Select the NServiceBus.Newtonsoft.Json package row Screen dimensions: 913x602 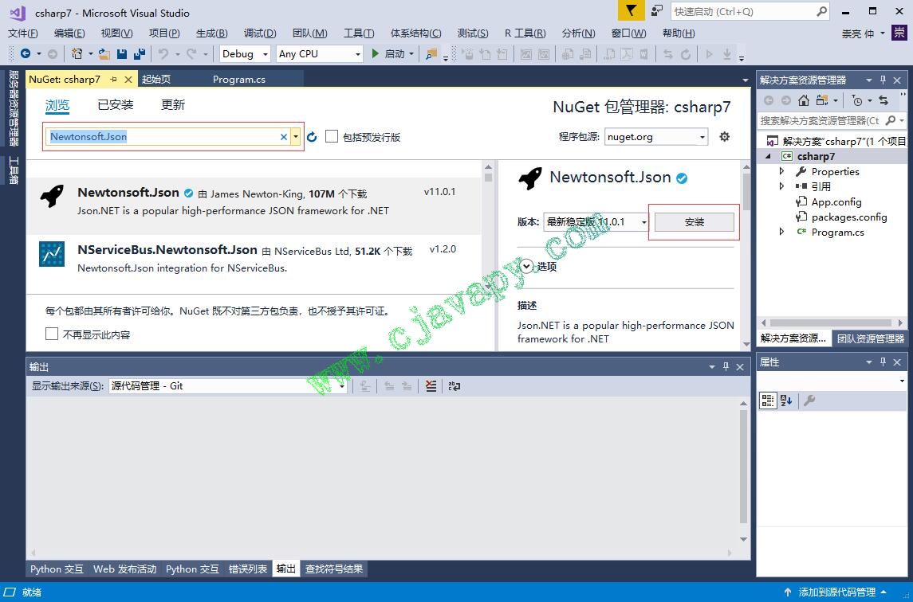click(x=254, y=258)
